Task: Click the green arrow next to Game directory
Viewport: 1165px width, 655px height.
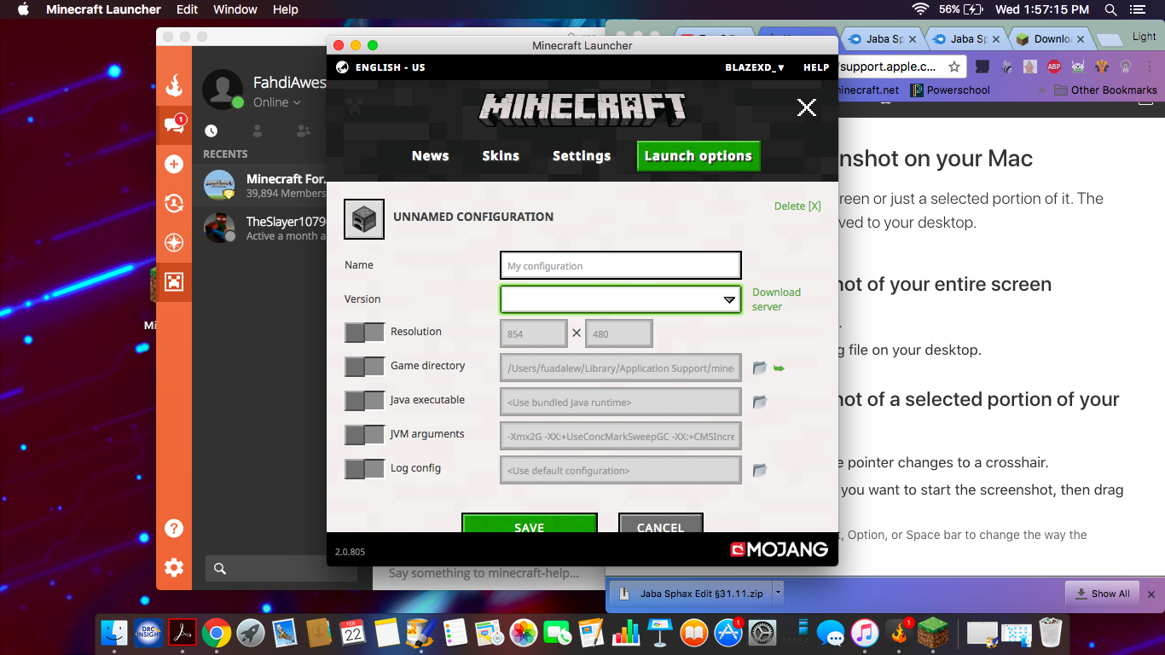Action: pos(779,368)
